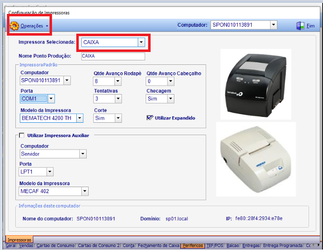
Task: Select the Perifericos tab
Action: pyautogui.click(x=193, y=246)
